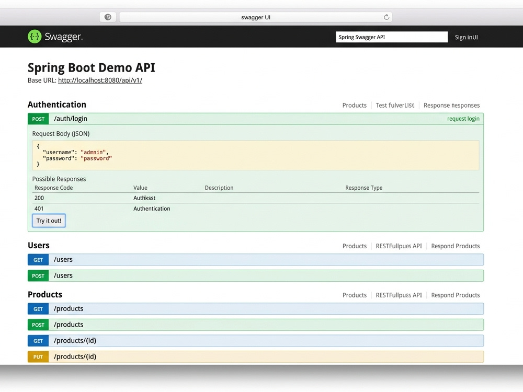Click the Request Body (JSON) label

point(61,134)
